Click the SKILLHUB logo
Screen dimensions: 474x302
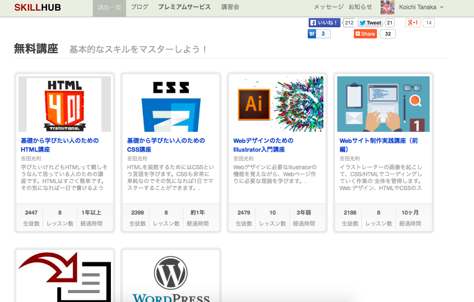coord(38,7)
